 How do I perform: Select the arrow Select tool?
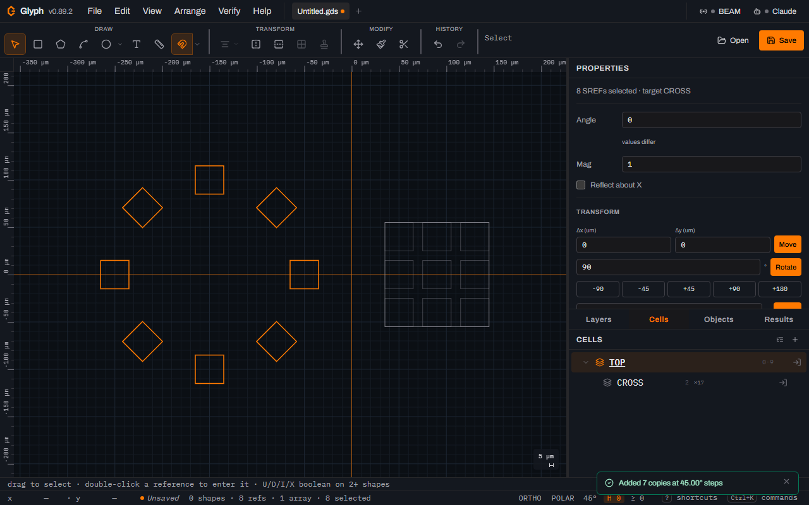coord(15,44)
